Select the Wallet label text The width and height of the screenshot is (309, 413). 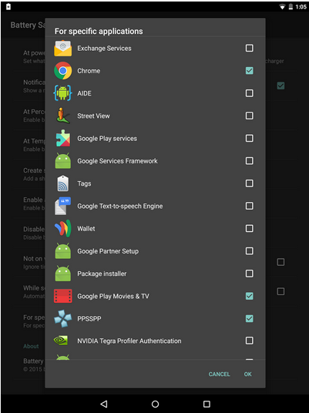click(86, 229)
